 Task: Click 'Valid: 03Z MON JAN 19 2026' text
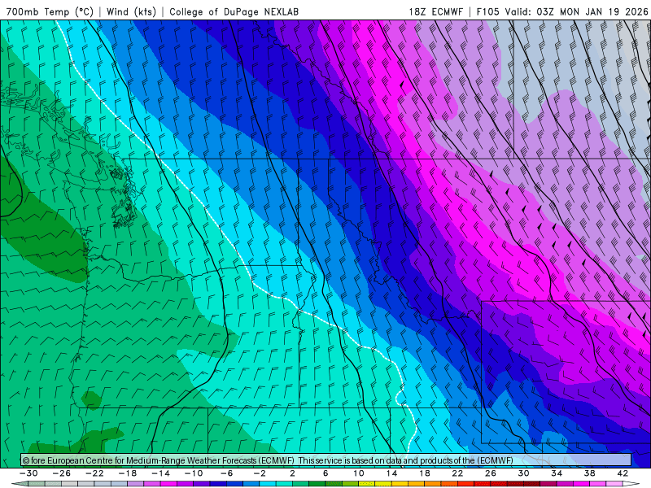pyautogui.click(x=576, y=11)
